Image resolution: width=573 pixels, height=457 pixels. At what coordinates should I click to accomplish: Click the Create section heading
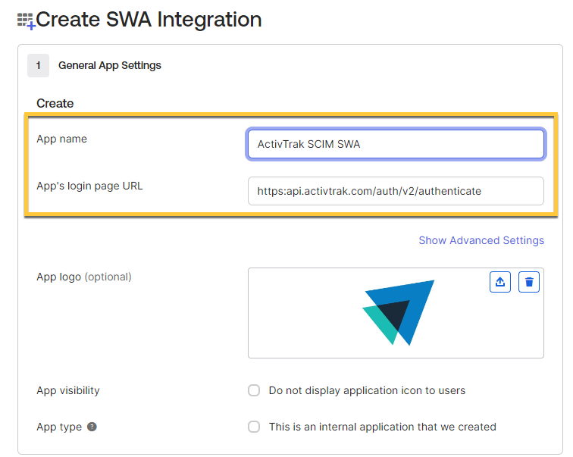[55, 103]
